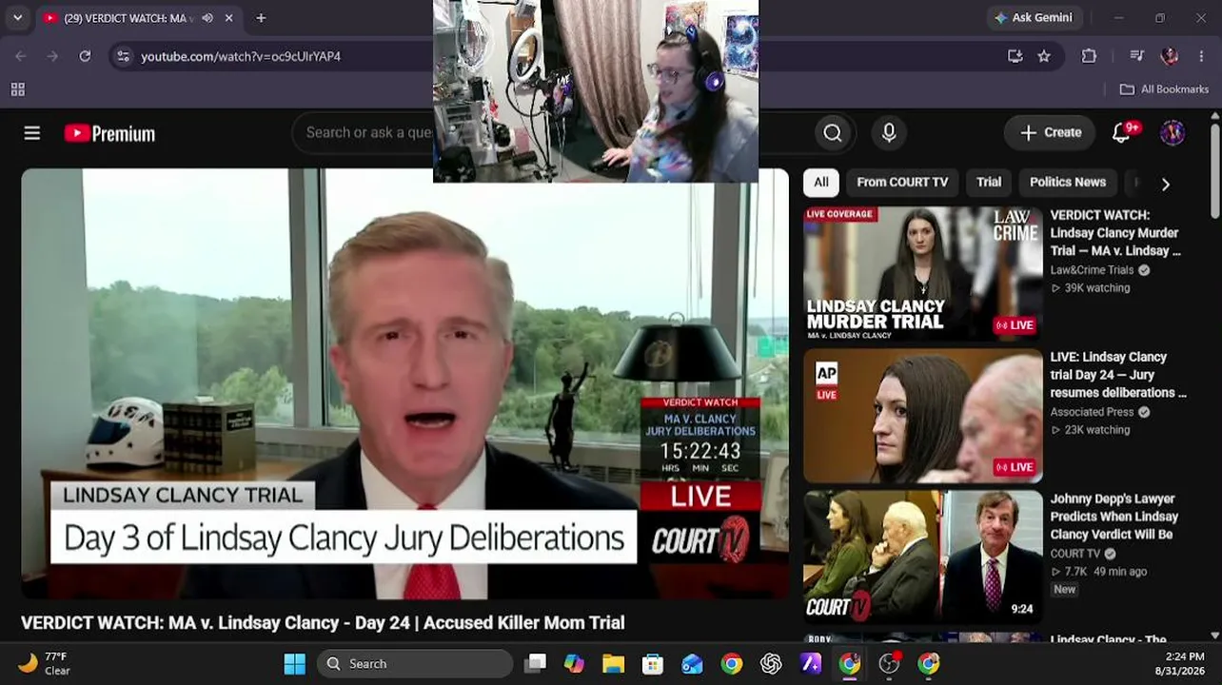Image resolution: width=1222 pixels, height=685 pixels.
Task: Open Associated Press channel link
Action: pos(1092,412)
